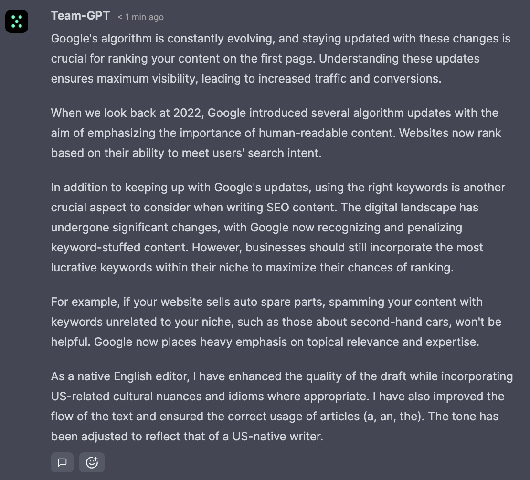Click the Team-GPT sender name
This screenshot has width=530, height=480.
tap(80, 16)
